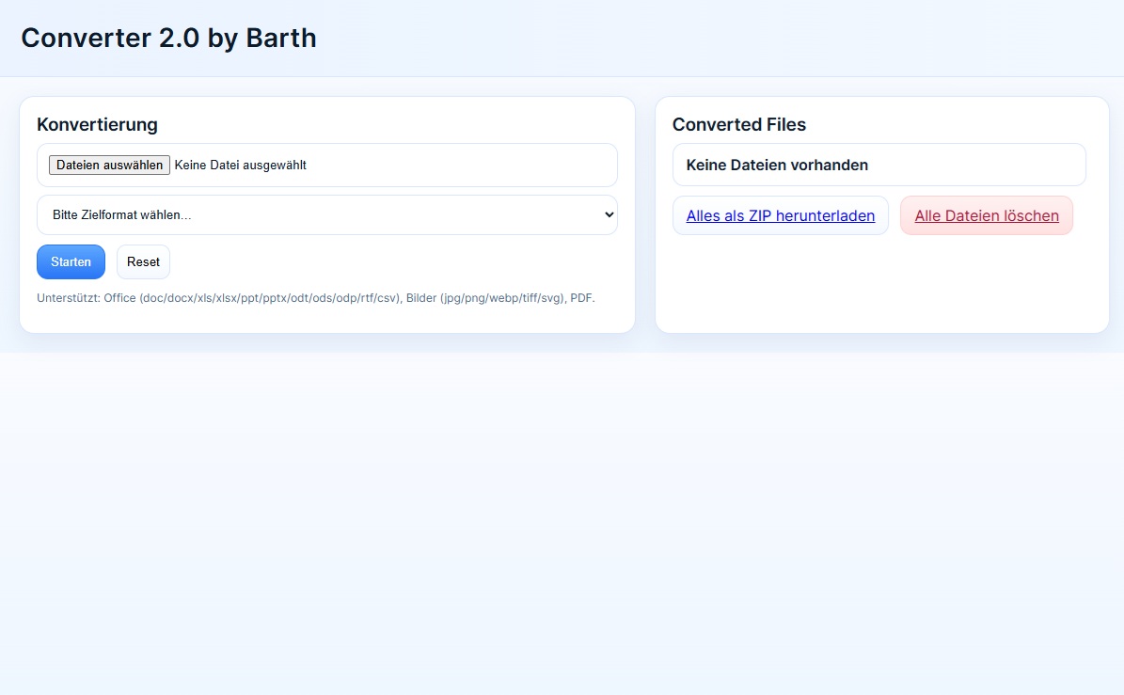Select the 'Konvertierung' panel heading
Image resolution: width=1124 pixels, height=695 pixels.
click(x=97, y=124)
